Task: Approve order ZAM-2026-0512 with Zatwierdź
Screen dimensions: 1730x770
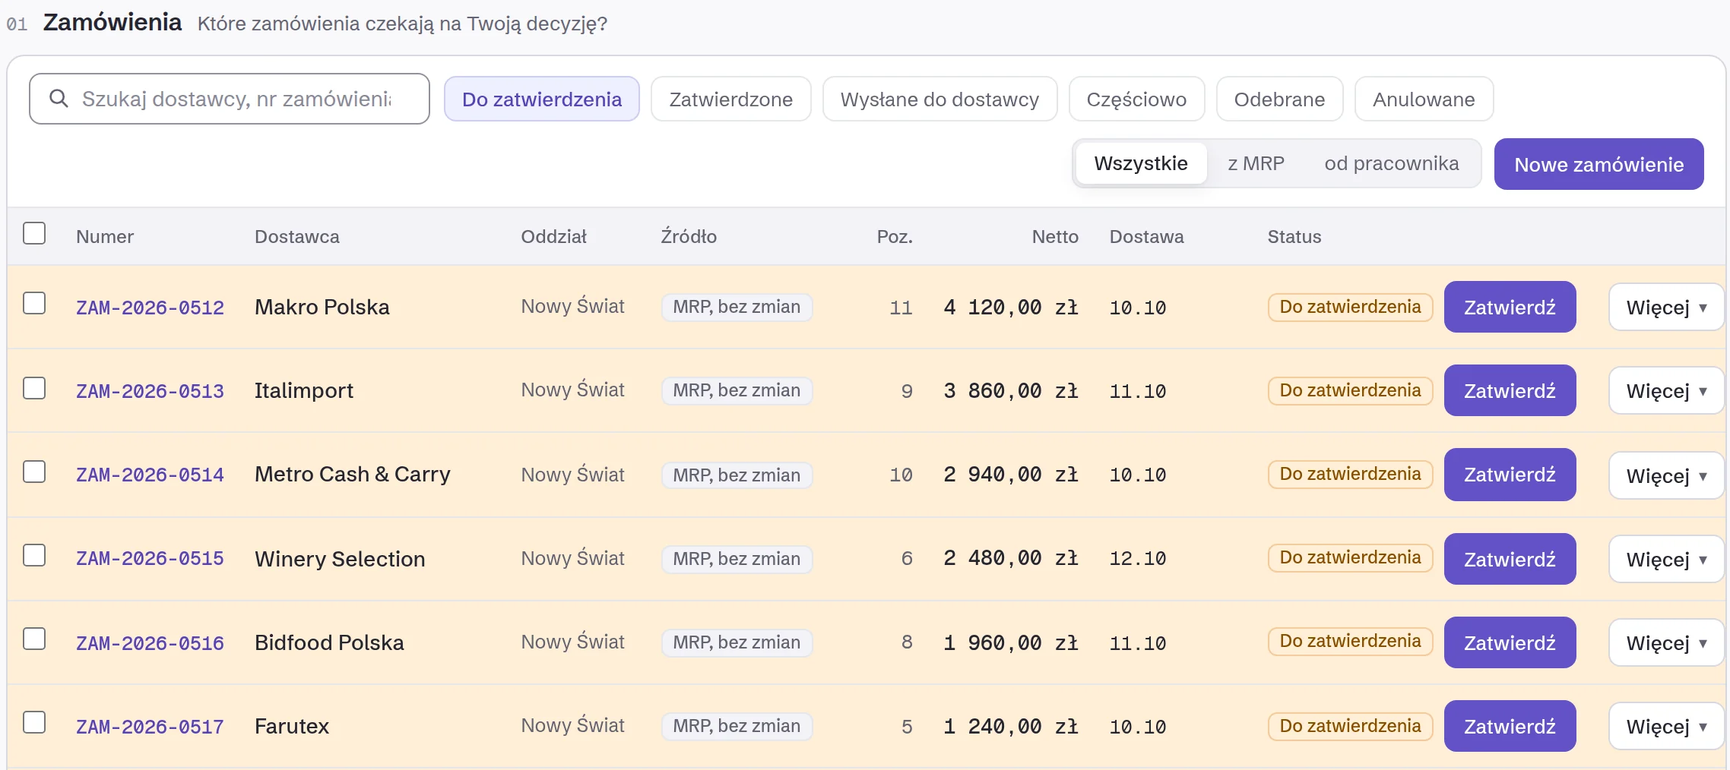Action: (1510, 307)
